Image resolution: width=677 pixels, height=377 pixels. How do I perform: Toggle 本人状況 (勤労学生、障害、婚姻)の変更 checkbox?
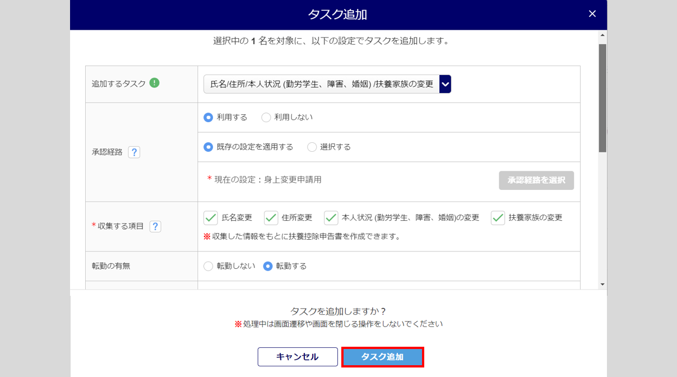(331, 218)
